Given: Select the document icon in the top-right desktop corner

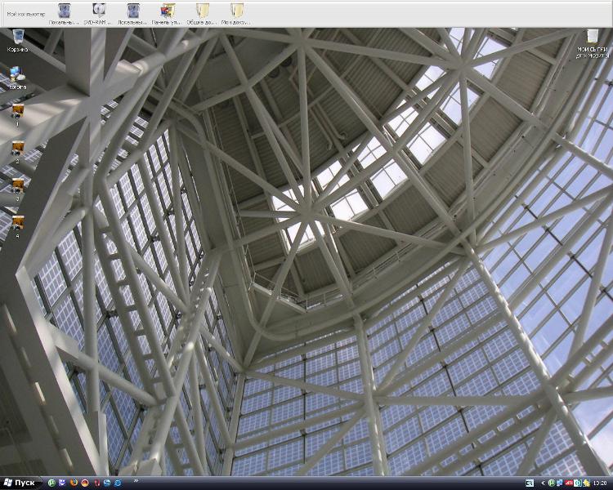Looking at the screenshot, I should pyautogui.click(x=592, y=44).
